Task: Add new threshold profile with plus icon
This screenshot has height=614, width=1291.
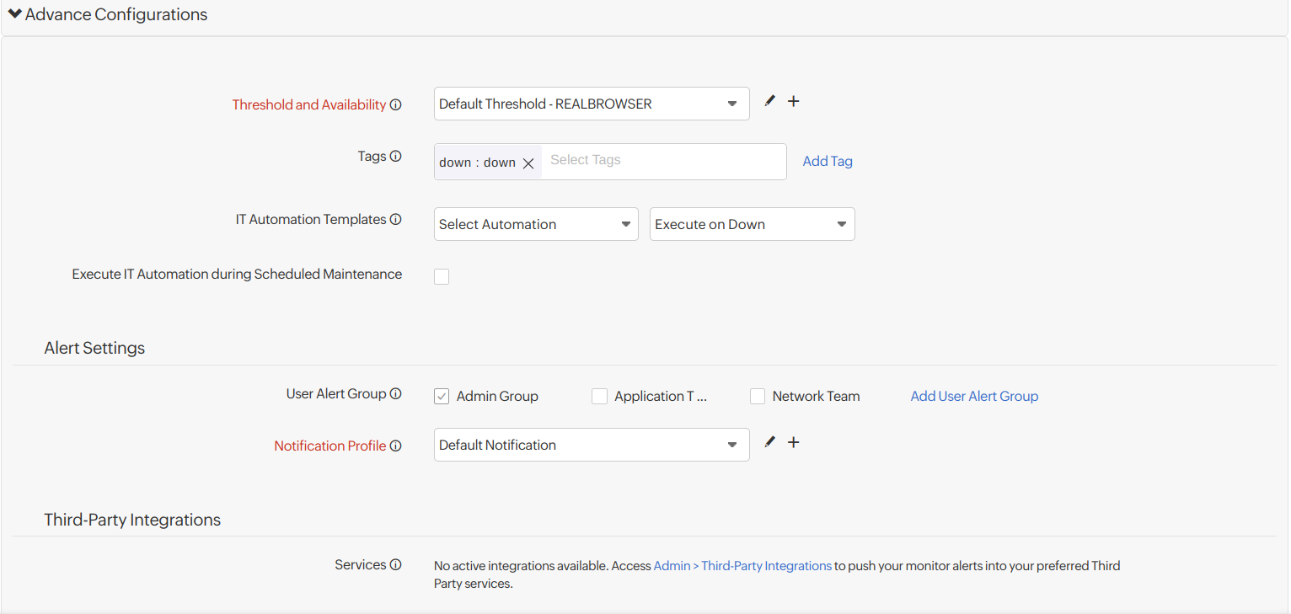Action: 793,101
